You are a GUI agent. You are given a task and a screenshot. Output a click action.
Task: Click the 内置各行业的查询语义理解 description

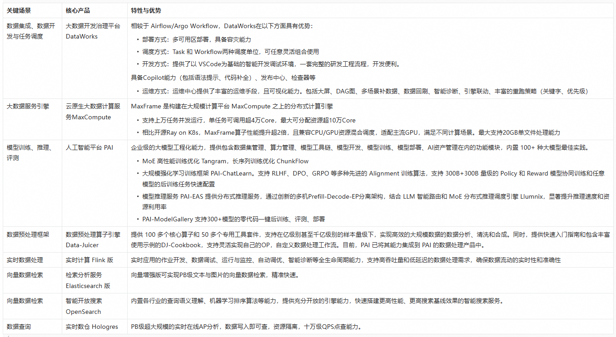tap(317, 301)
